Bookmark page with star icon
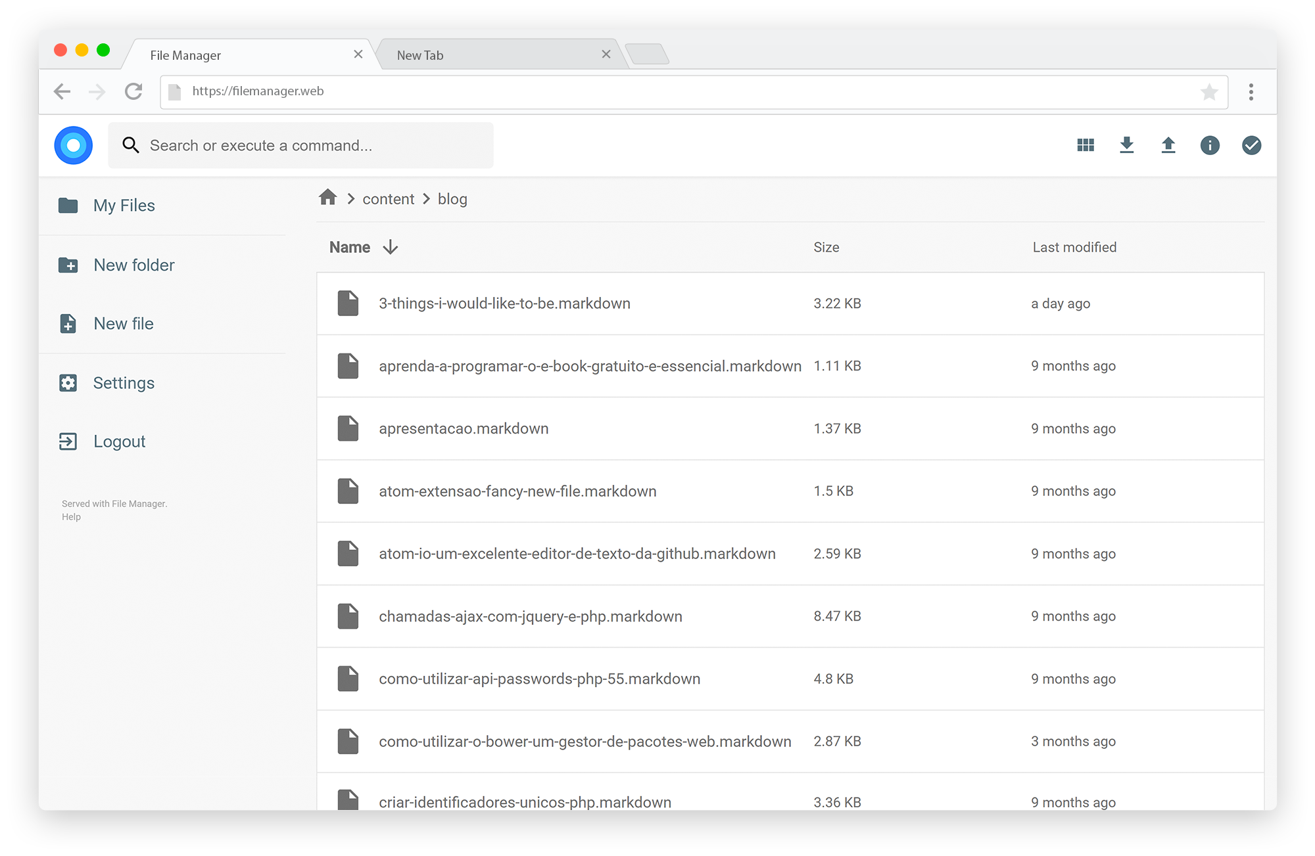 pyautogui.click(x=1208, y=92)
